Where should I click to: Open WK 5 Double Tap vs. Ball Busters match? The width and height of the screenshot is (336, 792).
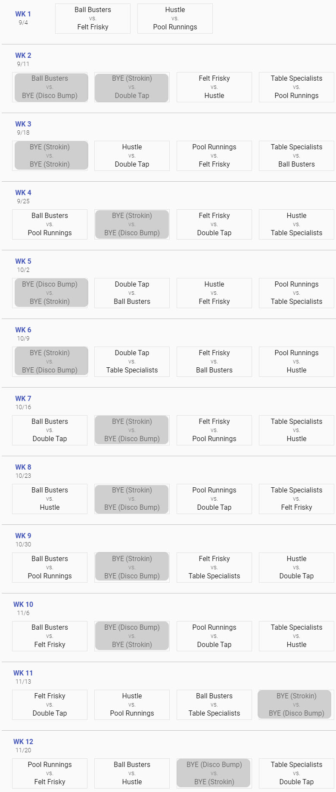click(132, 293)
